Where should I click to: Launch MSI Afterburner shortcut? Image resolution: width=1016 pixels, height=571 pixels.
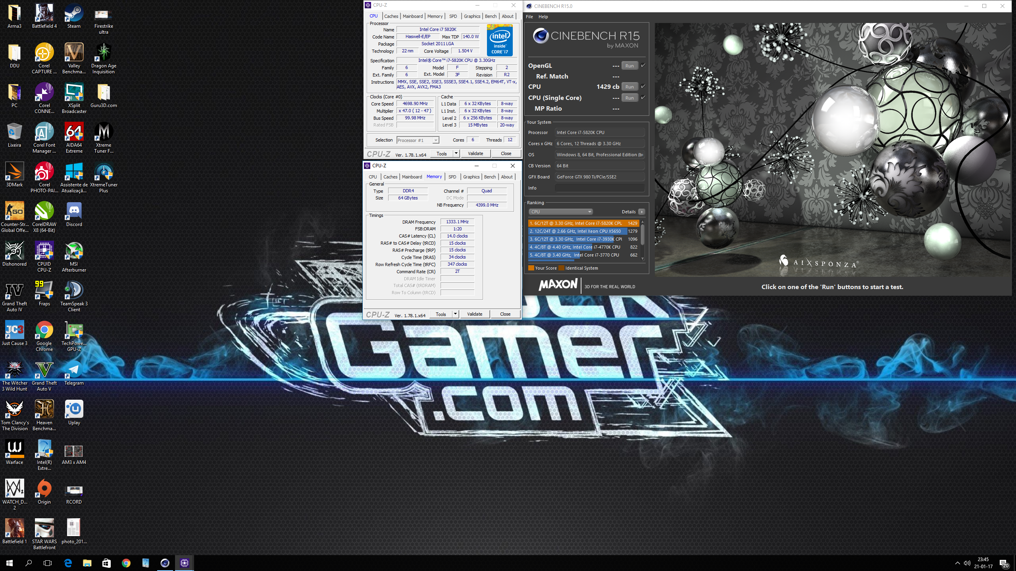(74, 257)
